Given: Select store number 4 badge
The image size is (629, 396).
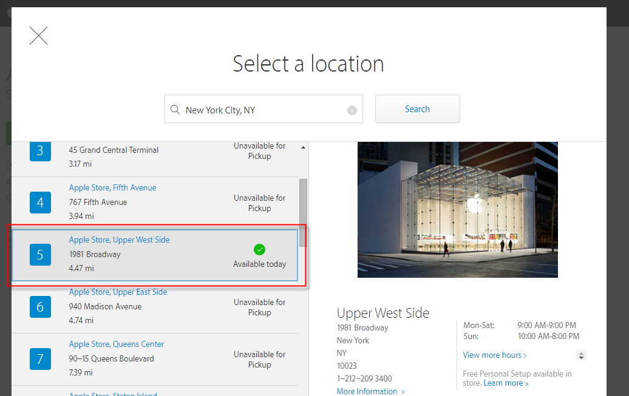Looking at the screenshot, I should [x=40, y=203].
